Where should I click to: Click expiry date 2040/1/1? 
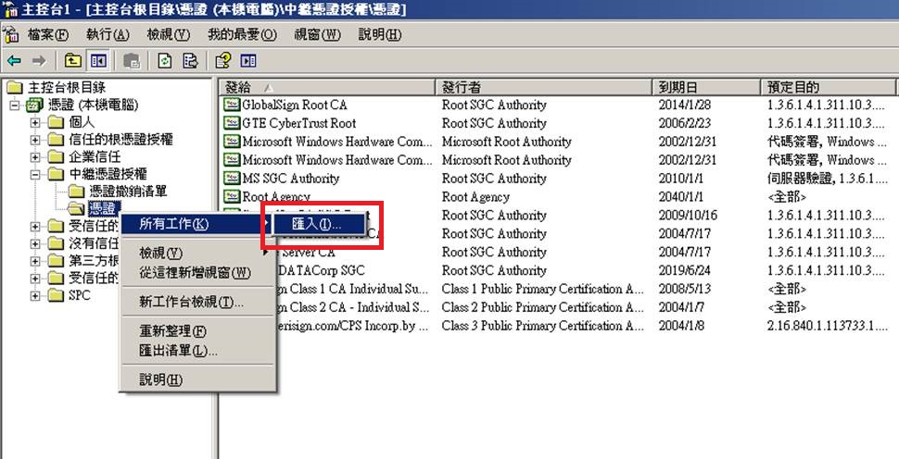[680, 197]
